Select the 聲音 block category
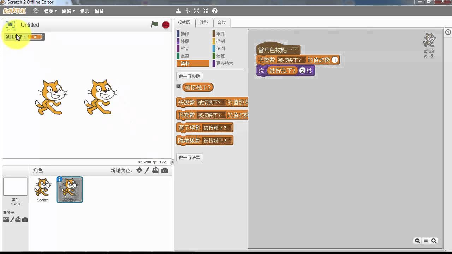The image size is (452, 254). (x=193, y=49)
